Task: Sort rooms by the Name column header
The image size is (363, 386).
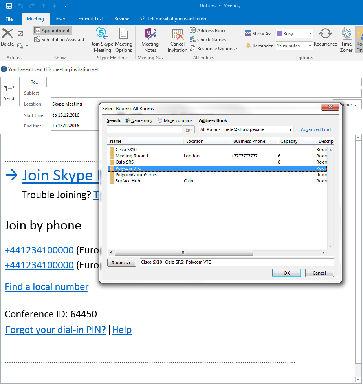Action: [x=145, y=141]
